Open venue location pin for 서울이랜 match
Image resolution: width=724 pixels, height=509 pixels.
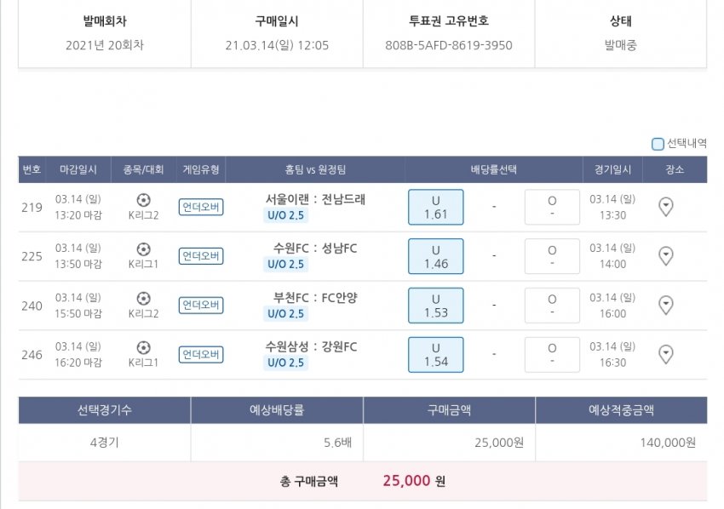[666, 207]
